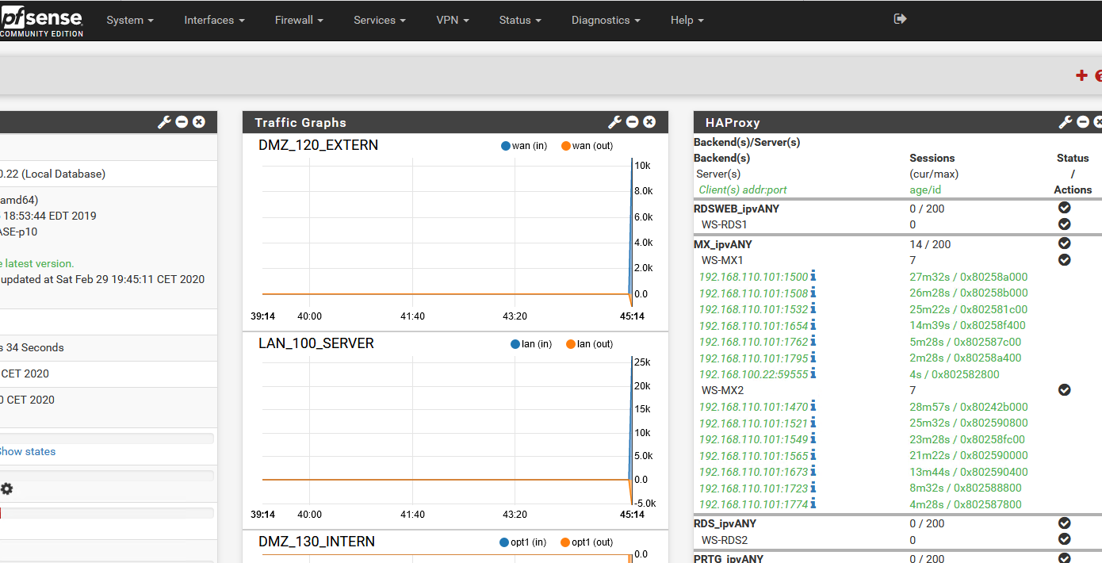This screenshot has height=563, width=1102.
Task: Click info icon beside 192.168.110.101:1762
Action: tap(813, 341)
